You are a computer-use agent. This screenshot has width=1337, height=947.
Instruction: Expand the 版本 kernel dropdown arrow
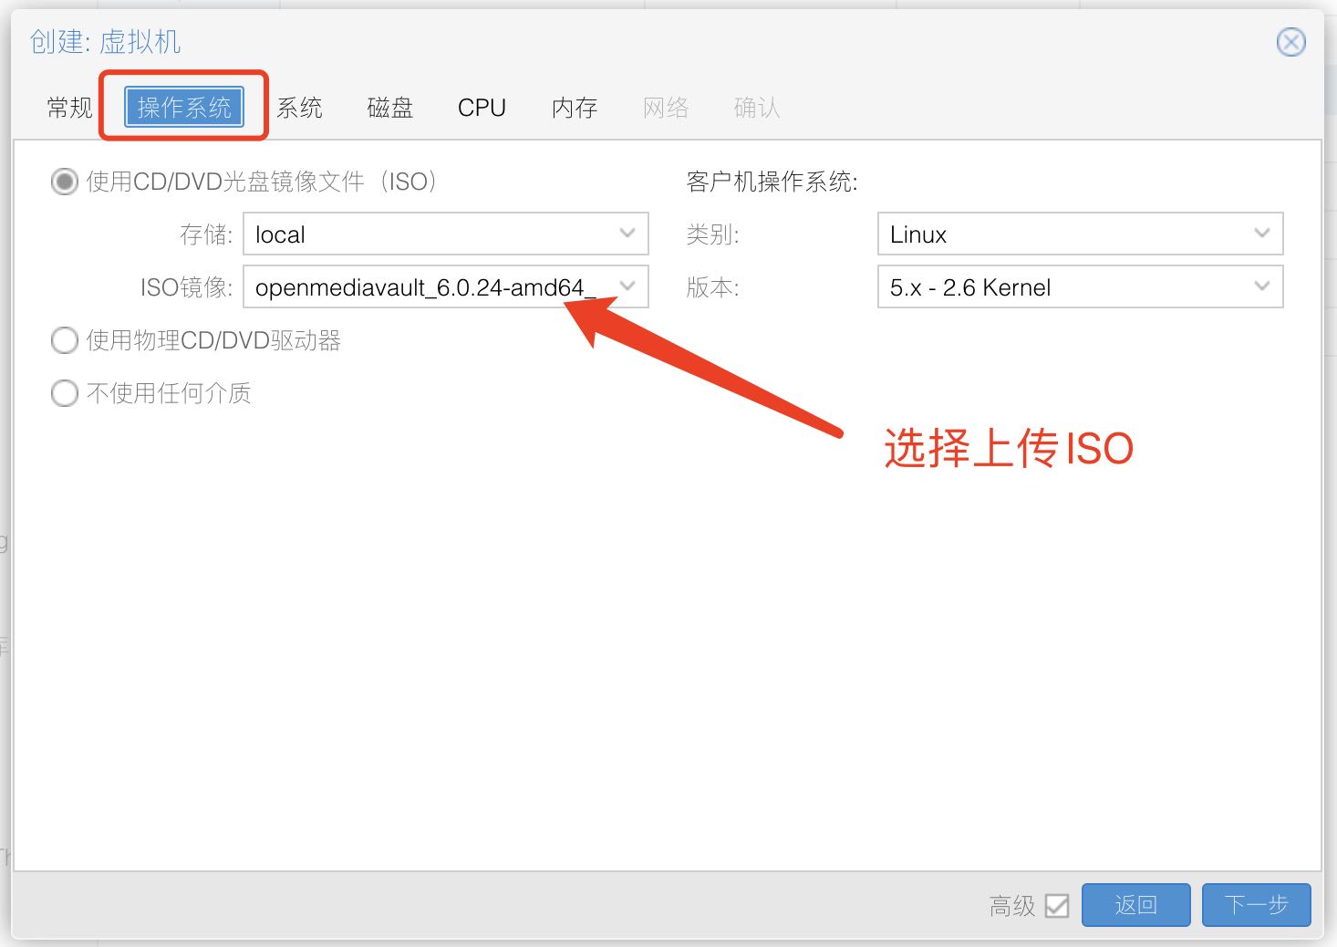(1262, 286)
